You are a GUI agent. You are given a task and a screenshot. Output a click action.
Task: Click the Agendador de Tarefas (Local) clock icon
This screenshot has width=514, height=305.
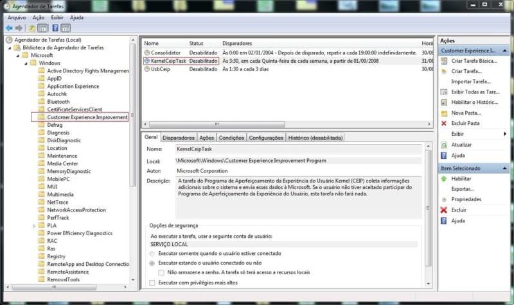[9, 40]
